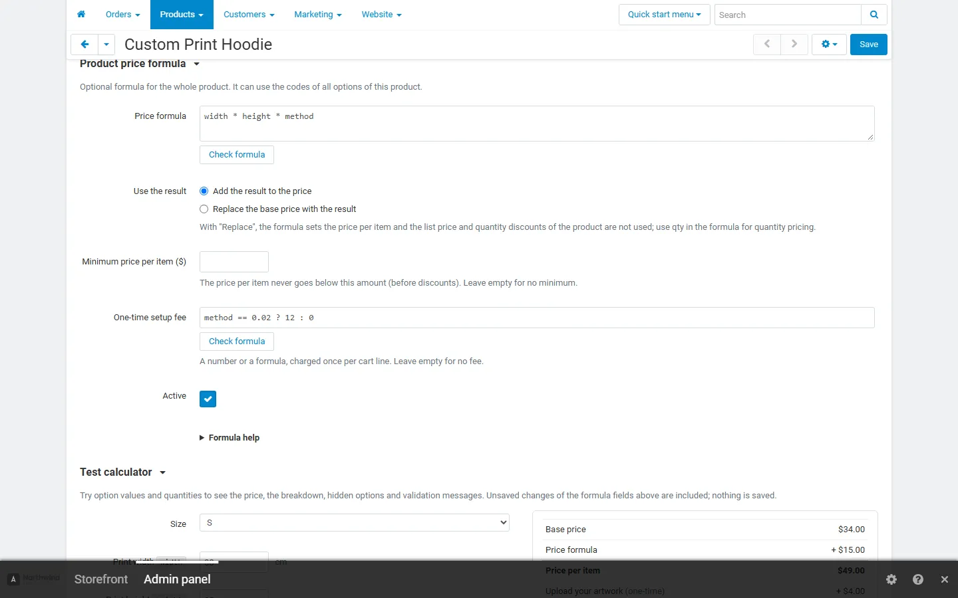Viewport: 958px width, 598px height.
Task: Collapse the Product price formula section
Action: 140,64
